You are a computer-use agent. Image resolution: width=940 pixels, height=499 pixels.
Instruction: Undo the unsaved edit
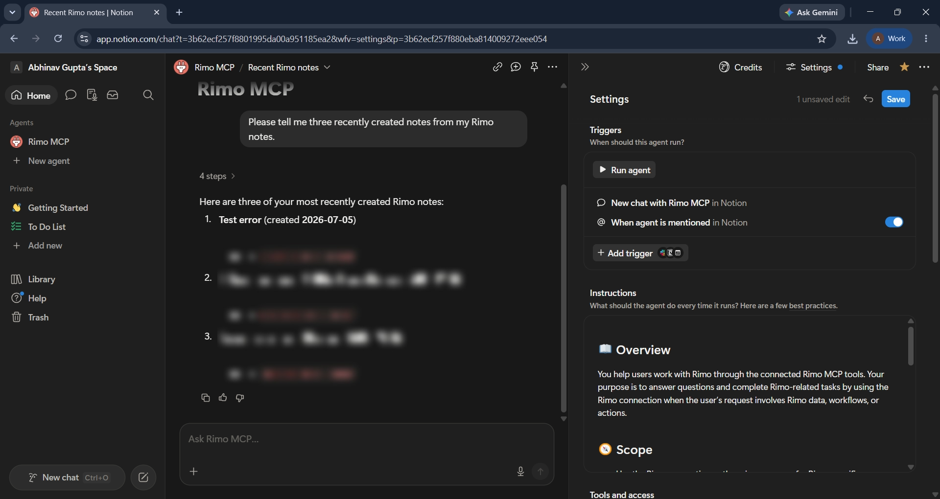(x=868, y=99)
